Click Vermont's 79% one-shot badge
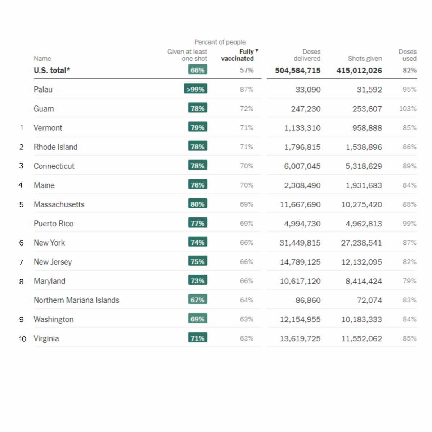432x432 pixels. pyautogui.click(x=198, y=127)
